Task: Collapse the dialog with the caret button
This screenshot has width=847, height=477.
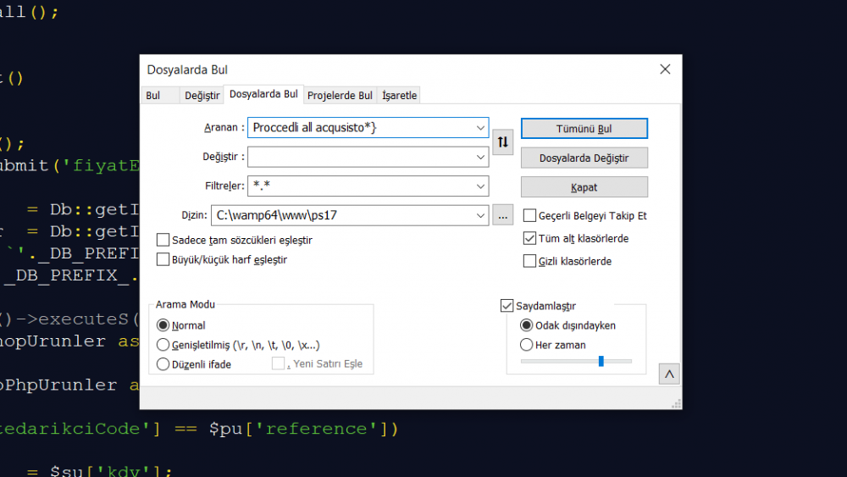Action: tap(669, 374)
